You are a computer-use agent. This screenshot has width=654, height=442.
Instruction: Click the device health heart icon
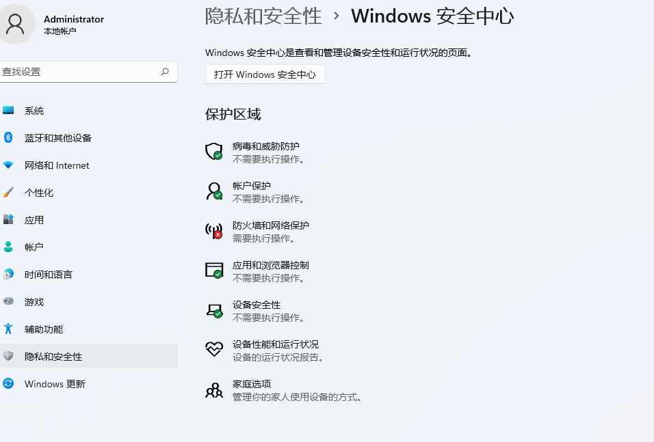pos(214,349)
